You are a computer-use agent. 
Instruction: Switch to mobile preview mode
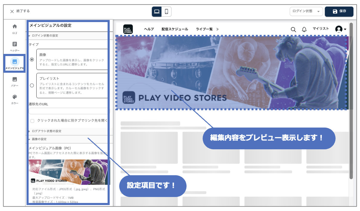167,12
